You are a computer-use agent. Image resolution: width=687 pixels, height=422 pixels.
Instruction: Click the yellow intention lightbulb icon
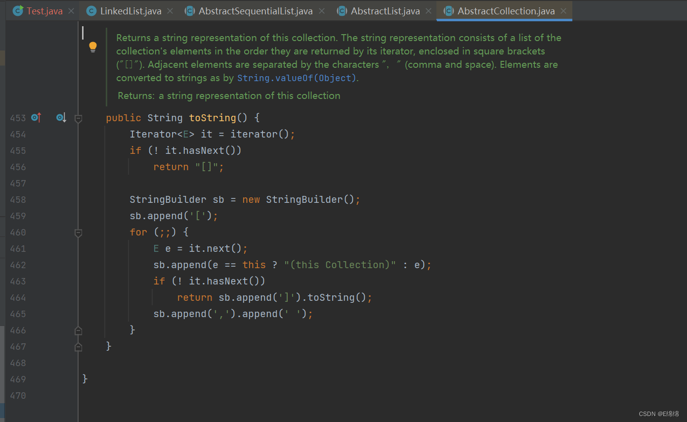tap(93, 47)
